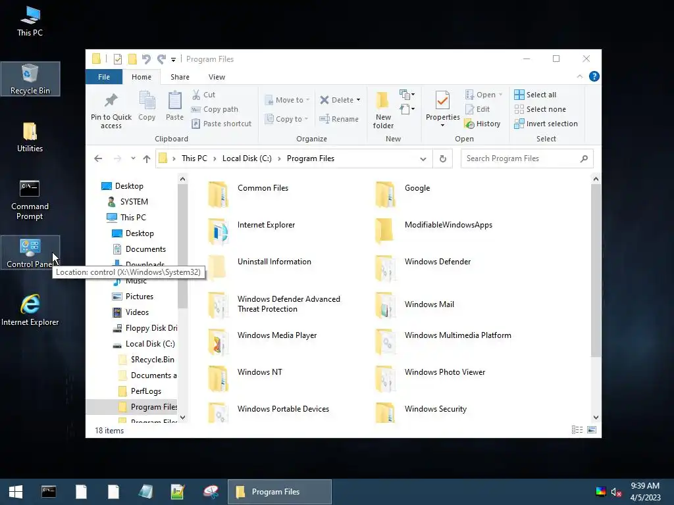Click Local Disk (C:) breadcrumb
Viewport: 674px width, 505px height.
[247, 158]
